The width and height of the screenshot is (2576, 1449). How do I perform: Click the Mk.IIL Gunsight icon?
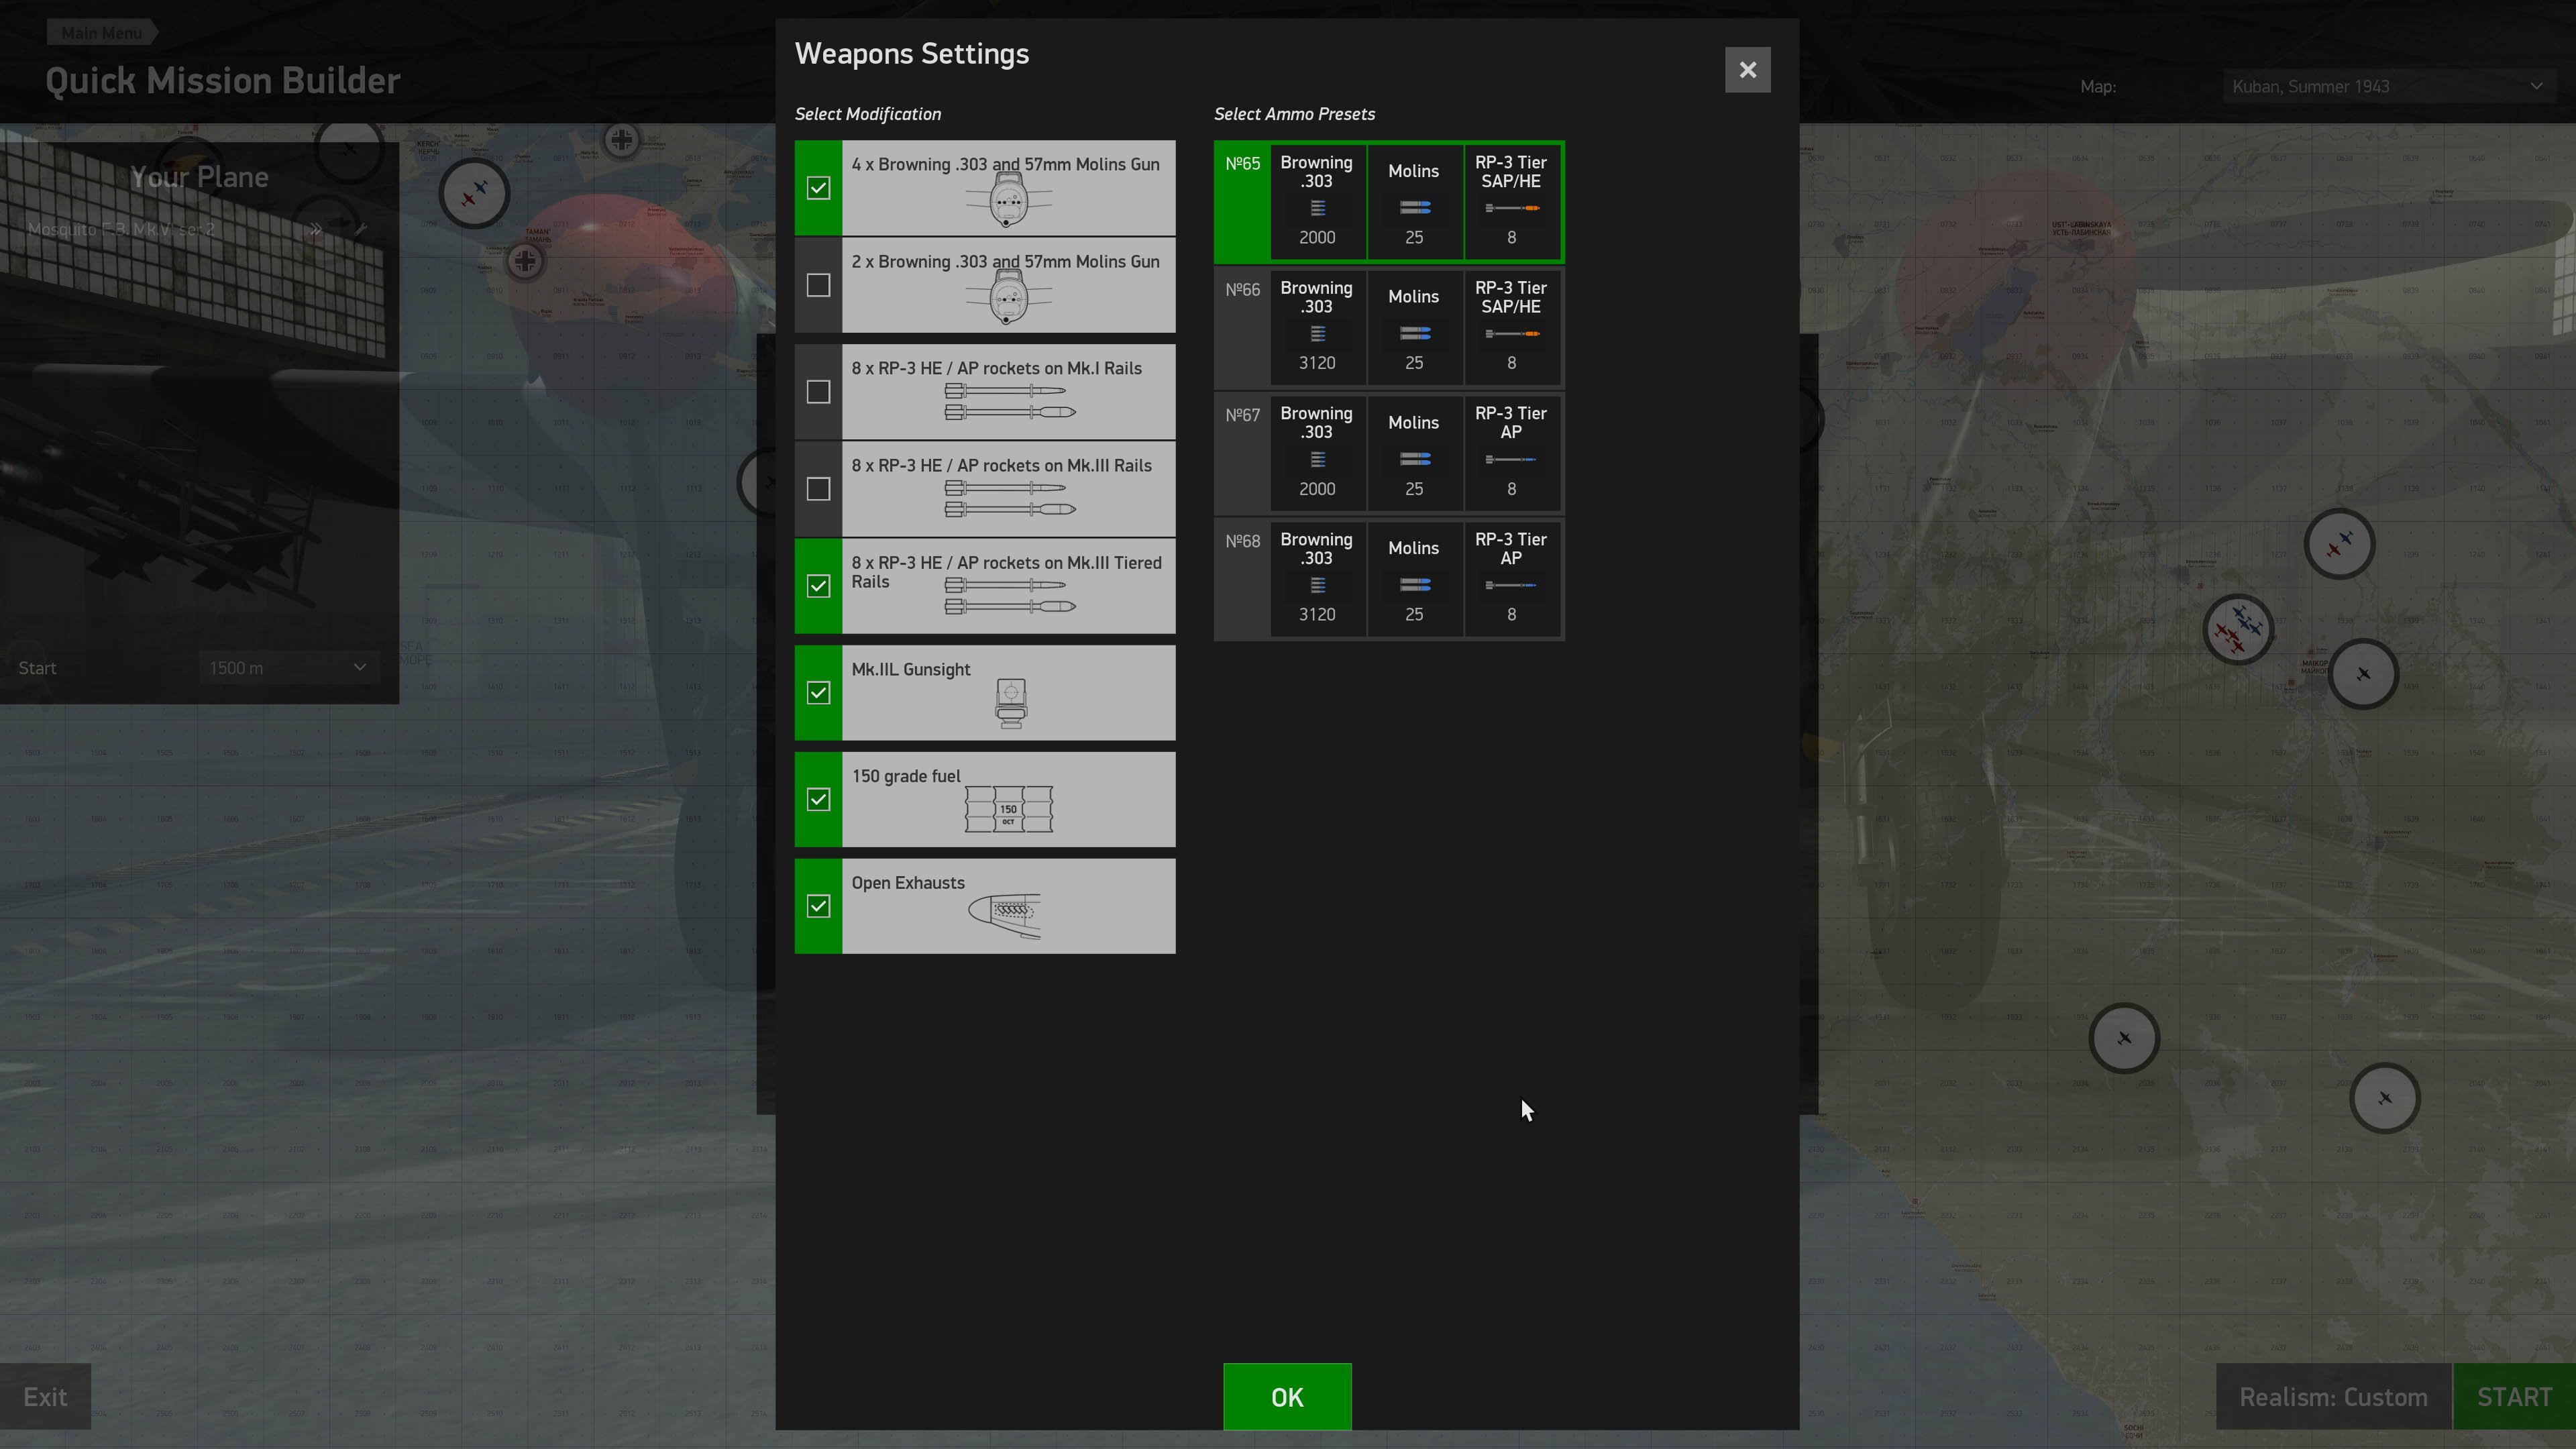[1010, 703]
